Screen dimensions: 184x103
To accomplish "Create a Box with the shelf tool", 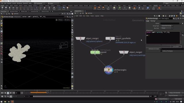I will point(2,8).
